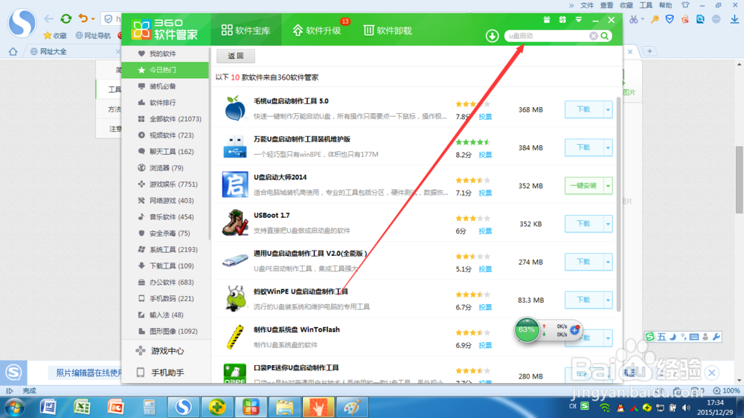Expand download options for USBoot 1.7
744x418 pixels.
(608, 223)
